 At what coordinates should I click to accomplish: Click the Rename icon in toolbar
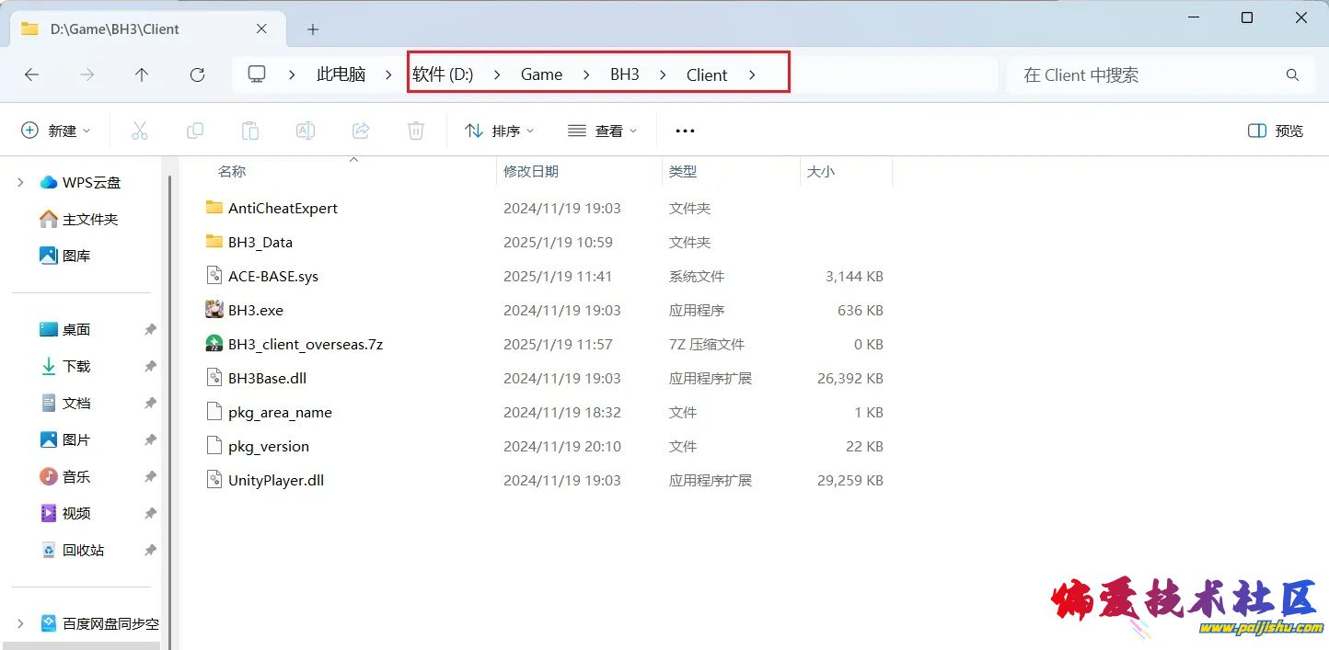coord(306,131)
